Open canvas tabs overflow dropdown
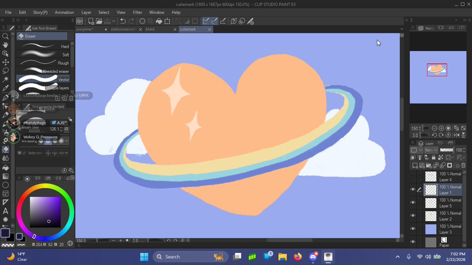Screen dimensions: 472x265 click(402, 29)
